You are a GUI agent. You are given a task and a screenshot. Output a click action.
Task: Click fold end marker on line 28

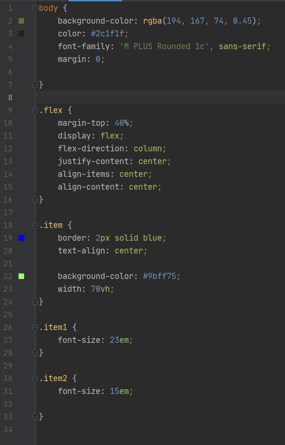(x=35, y=352)
